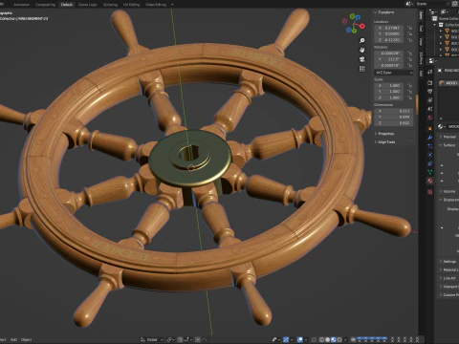Toggle the camera view icon
Screen dimensions: 459x344
pyautogui.click(x=362, y=59)
